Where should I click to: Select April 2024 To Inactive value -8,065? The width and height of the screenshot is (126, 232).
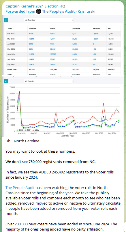tap(74, 44)
